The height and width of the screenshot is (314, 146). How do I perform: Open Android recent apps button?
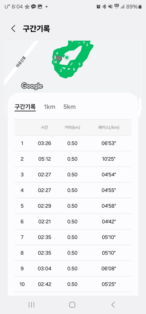click(x=32, y=305)
